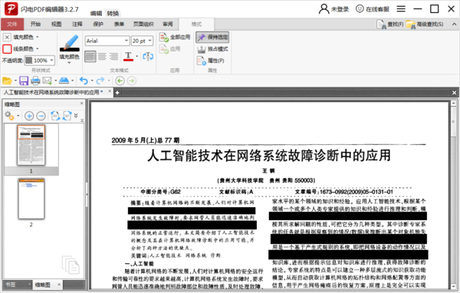The height and width of the screenshot is (293, 460).
Task: Open the hamburger menu in title bar
Action: (401, 8)
